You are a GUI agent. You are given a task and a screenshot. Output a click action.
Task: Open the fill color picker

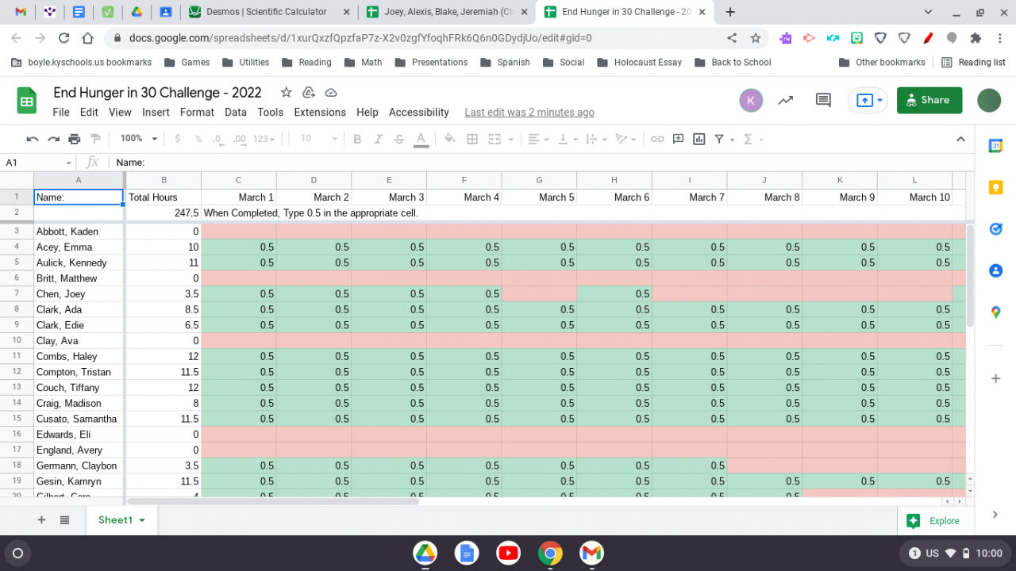[x=449, y=139]
